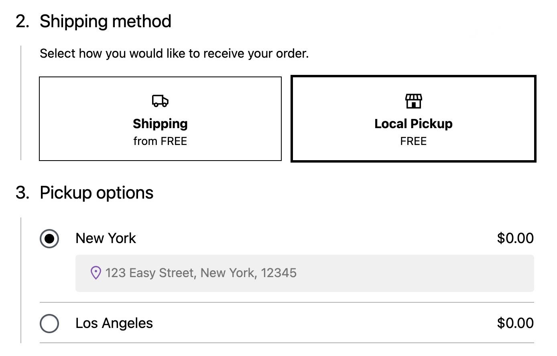This screenshot has height=356, width=557.
Task: Click the "from FREE" shipping price text
Action: pos(160,141)
